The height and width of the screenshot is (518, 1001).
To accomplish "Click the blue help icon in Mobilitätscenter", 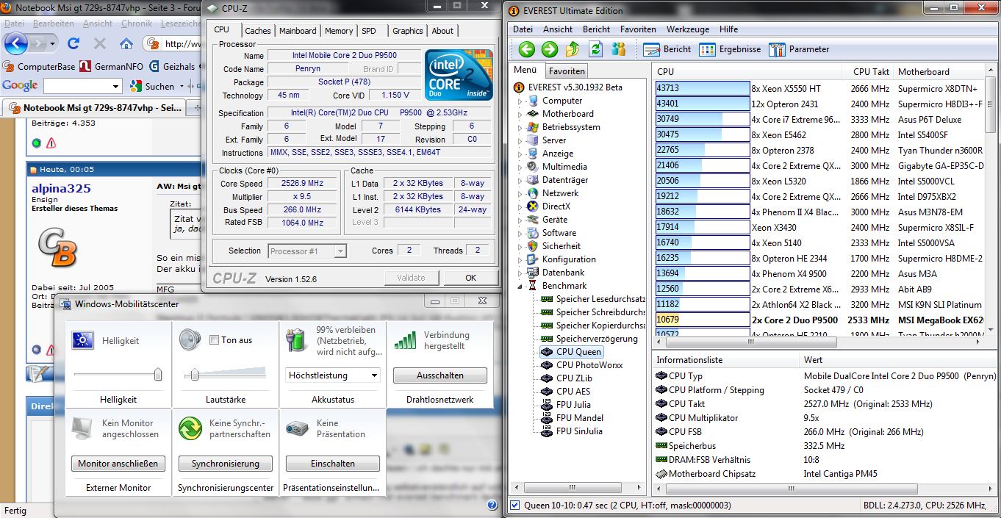I will (x=492, y=505).
